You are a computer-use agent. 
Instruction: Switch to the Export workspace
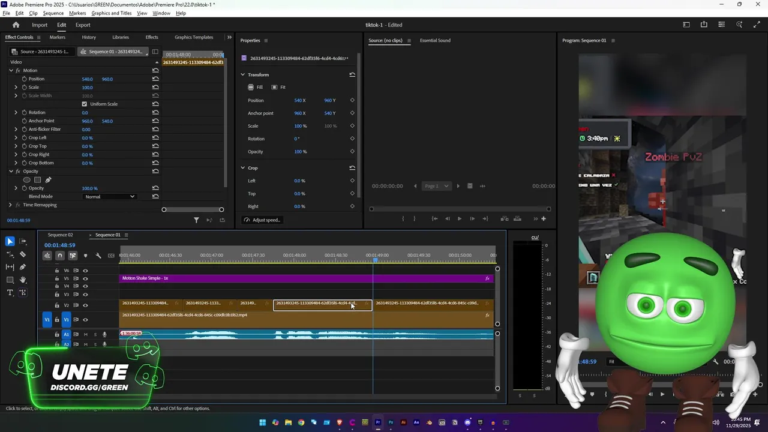pos(83,25)
